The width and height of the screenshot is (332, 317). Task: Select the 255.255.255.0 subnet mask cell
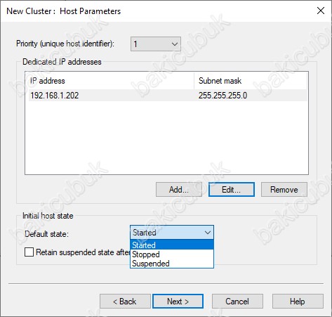coord(223,96)
